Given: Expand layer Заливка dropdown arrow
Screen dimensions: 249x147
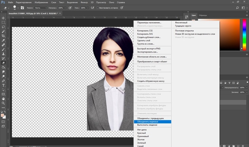Looking at the screenshot, I should 247,92.
